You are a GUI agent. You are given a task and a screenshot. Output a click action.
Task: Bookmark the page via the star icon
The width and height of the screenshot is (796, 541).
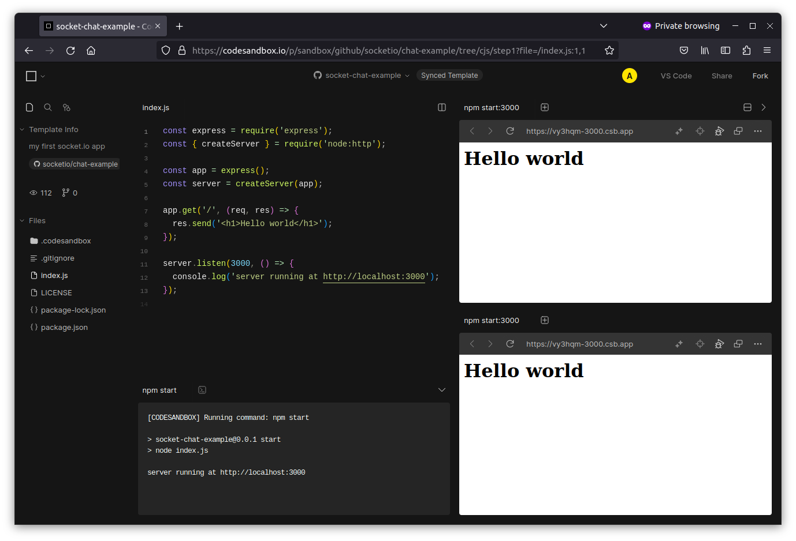(x=609, y=50)
